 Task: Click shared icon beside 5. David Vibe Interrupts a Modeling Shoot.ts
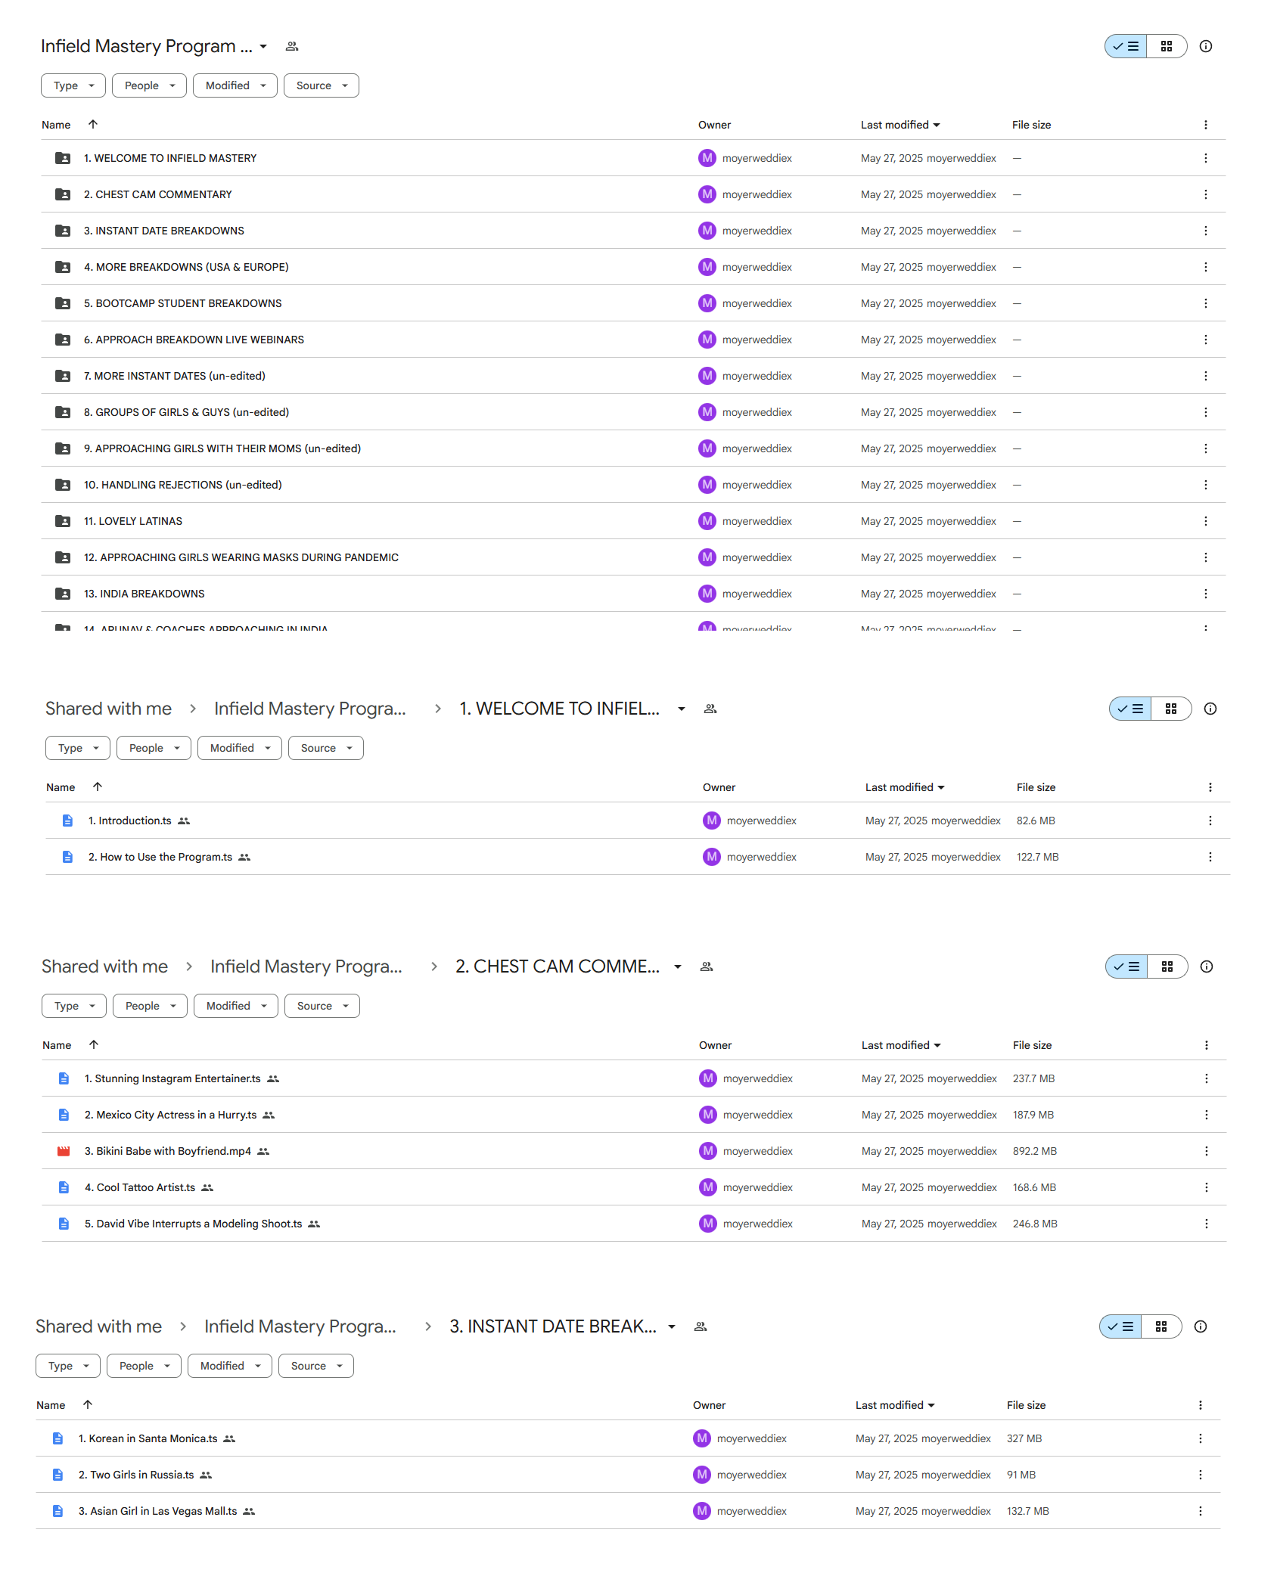click(314, 1224)
